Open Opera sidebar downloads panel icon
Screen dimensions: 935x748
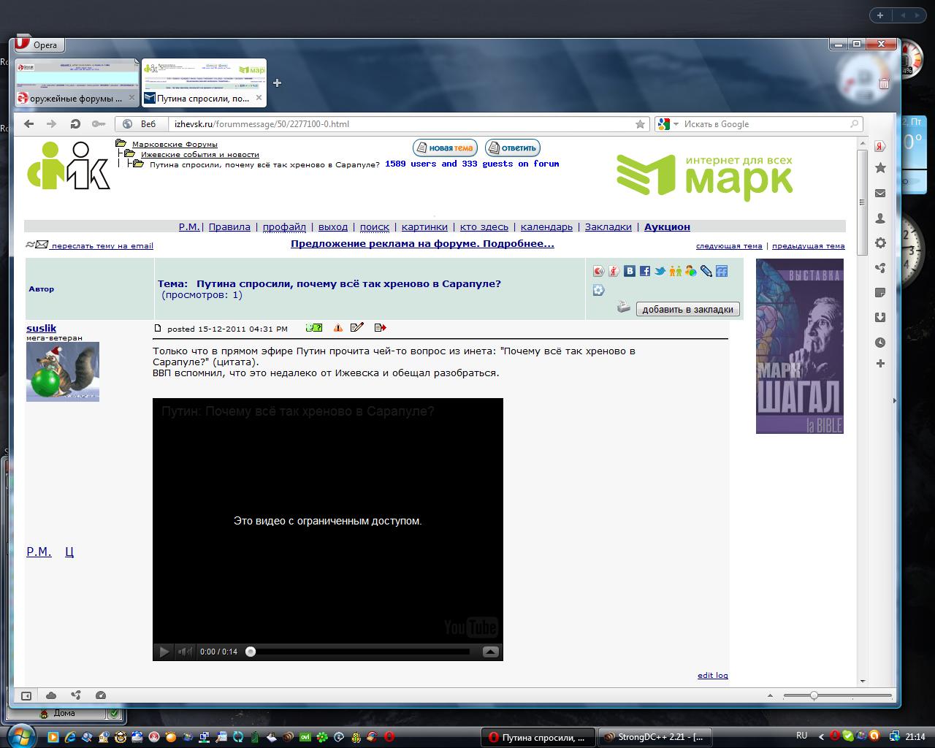coord(880,317)
